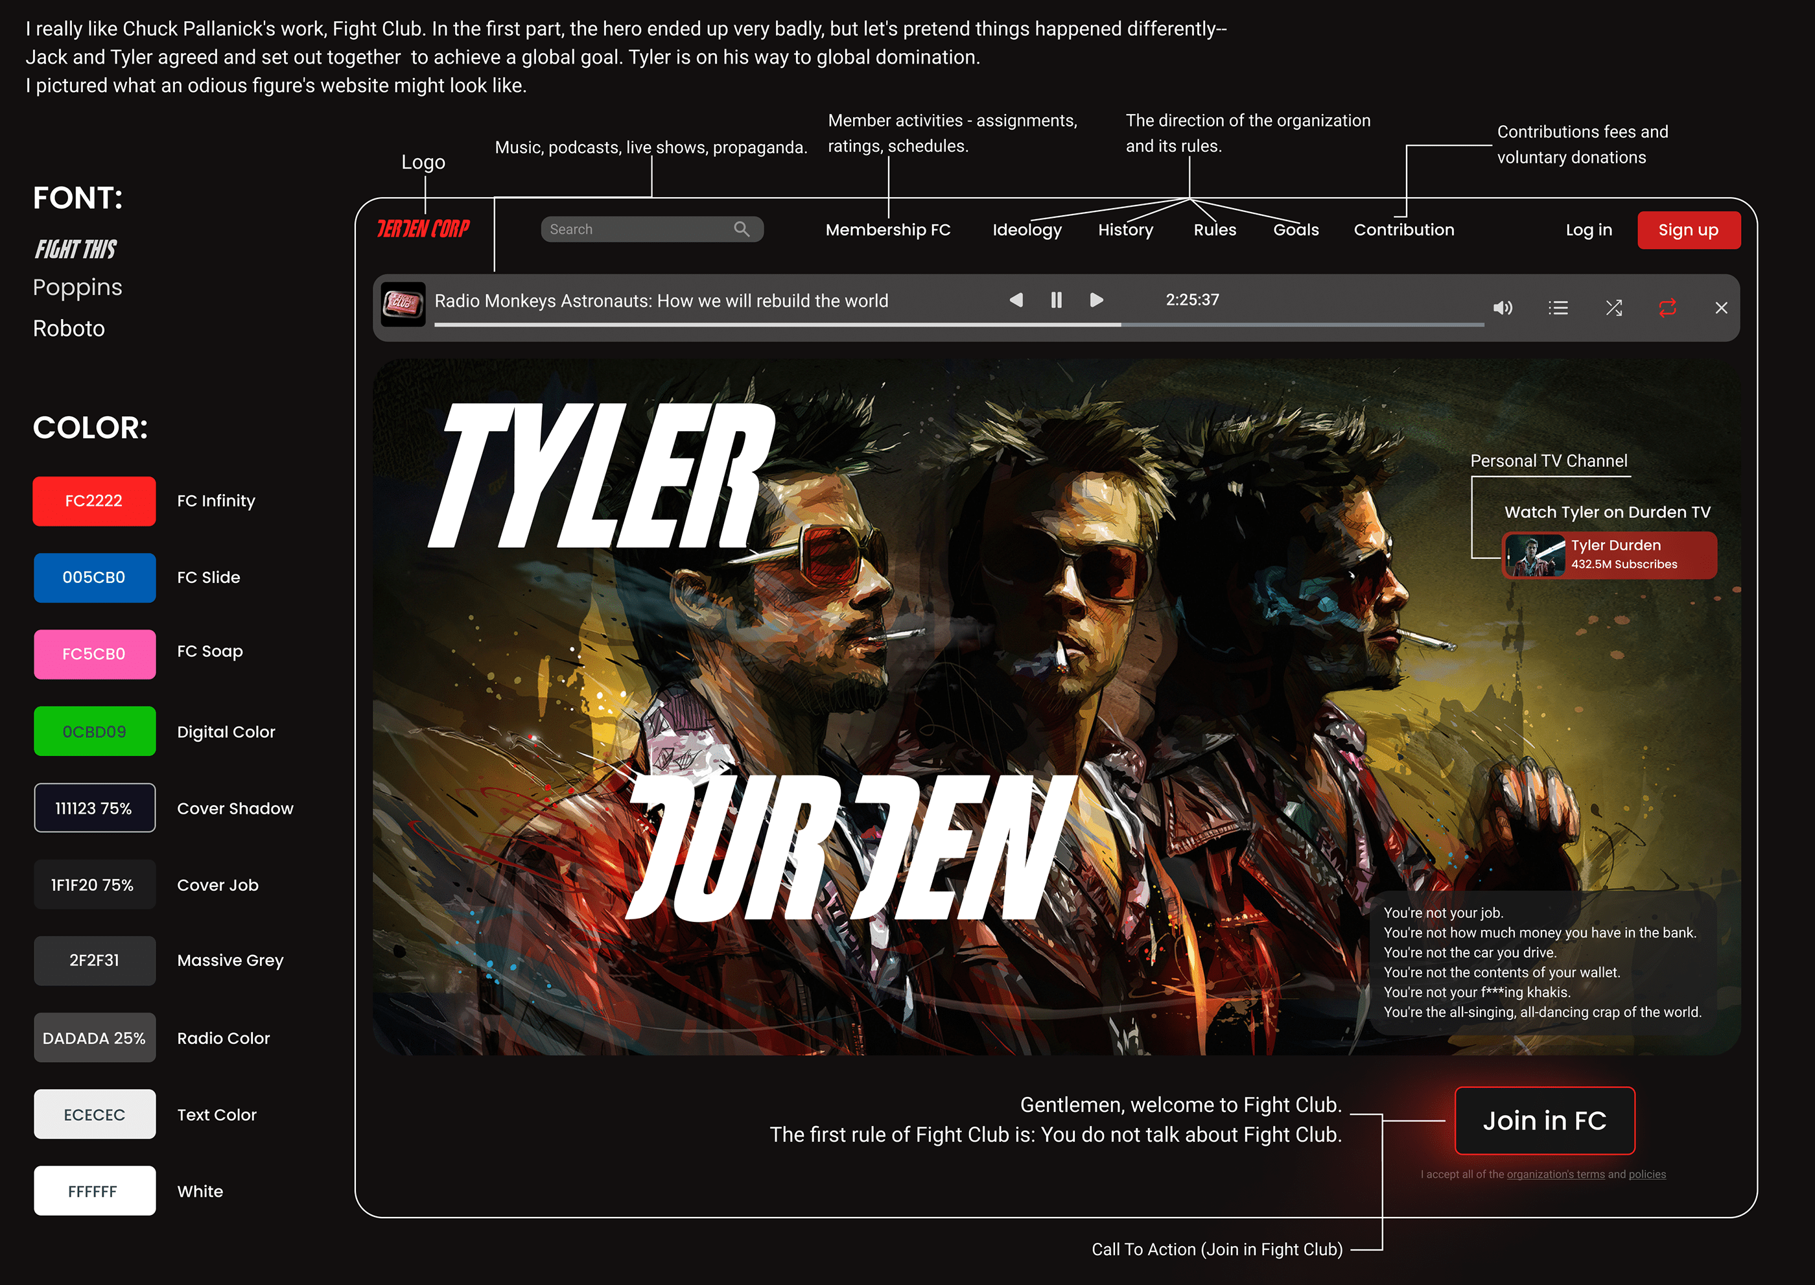The image size is (1815, 1285).
Task: Toggle repeat loop in radio player
Action: pyautogui.click(x=1667, y=308)
